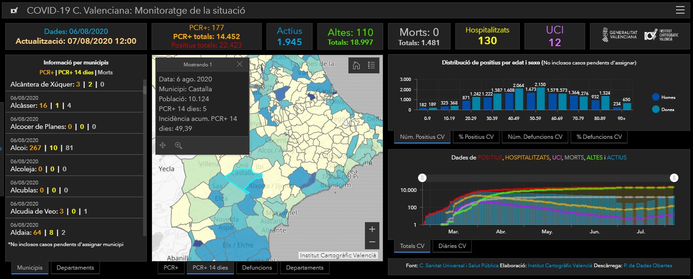
Task: Zoom out on the map
Action: [x=372, y=242]
